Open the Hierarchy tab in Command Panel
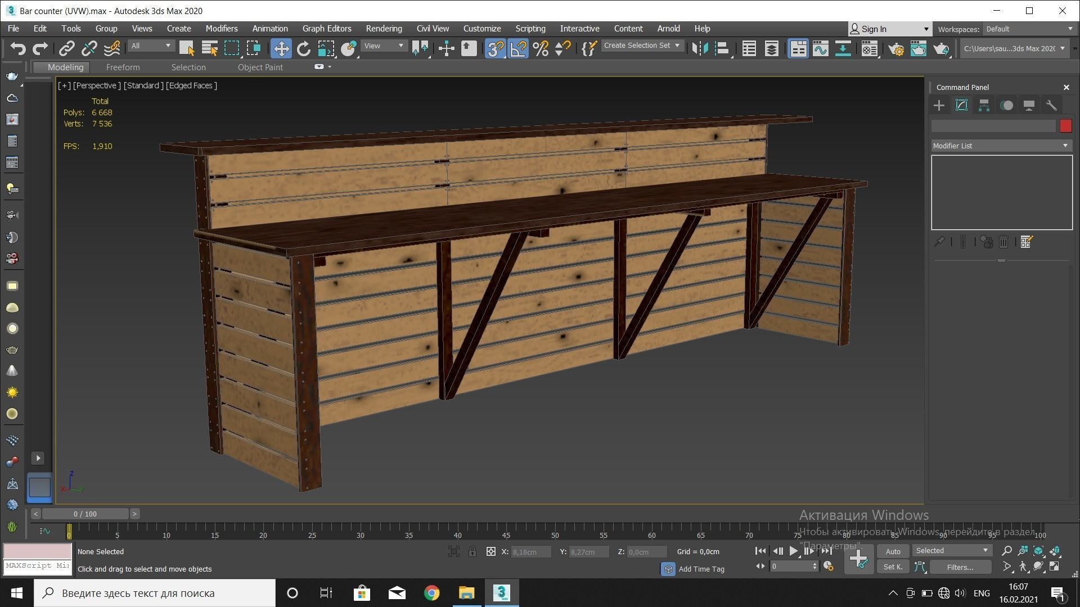The image size is (1080, 607). pyautogui.click(x=984, y=106)
